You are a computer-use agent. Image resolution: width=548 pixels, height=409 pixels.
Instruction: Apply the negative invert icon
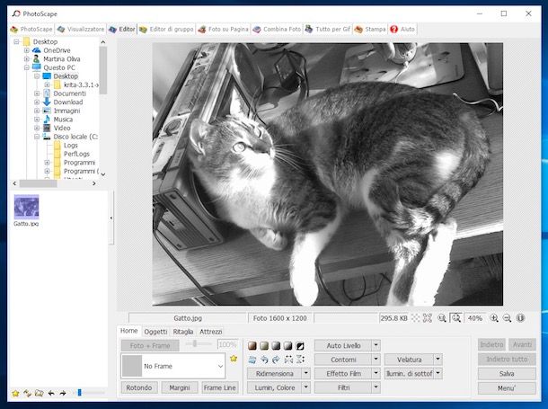[300, 346]
